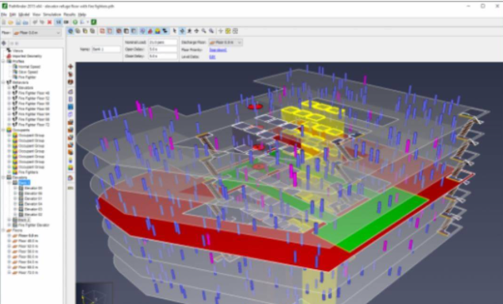Expand the Bank 2 tree node
This screenshot has height=304, width=503.
[10, 220]
